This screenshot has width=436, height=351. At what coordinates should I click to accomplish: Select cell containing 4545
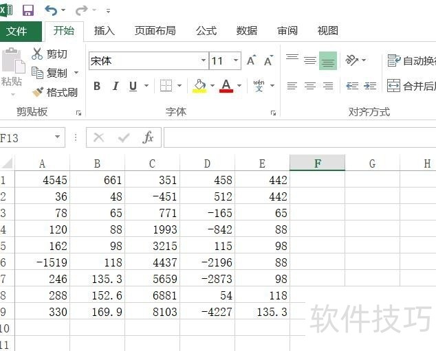(x=42, y=179)
